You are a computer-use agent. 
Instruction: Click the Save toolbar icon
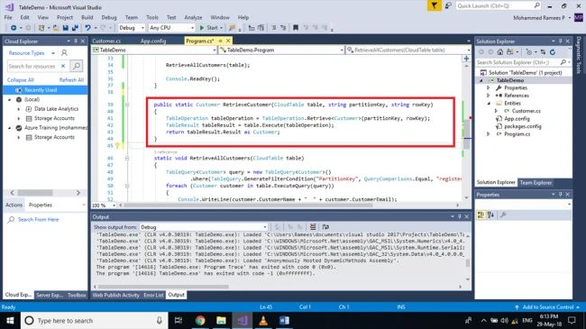[66, 28]
